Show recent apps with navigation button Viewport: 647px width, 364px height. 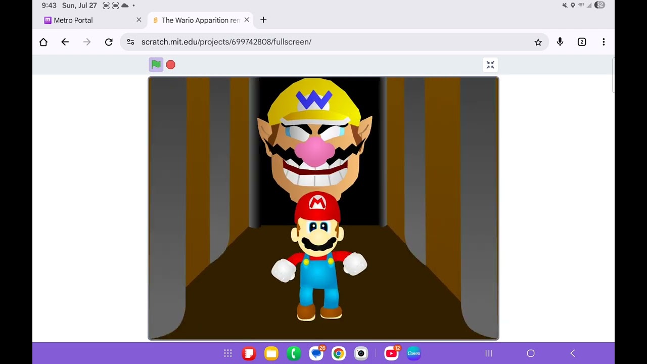tap(489, 353)
